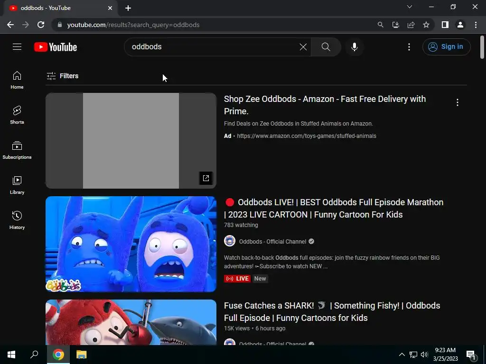Go back with browser back arrow

[10, 25]
